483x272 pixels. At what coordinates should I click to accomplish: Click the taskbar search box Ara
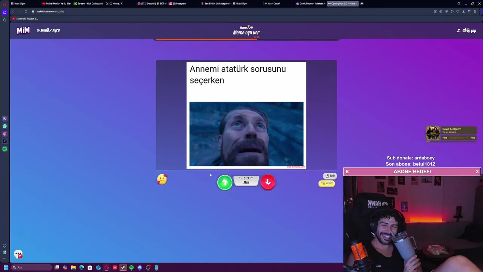tap(31, 267)
